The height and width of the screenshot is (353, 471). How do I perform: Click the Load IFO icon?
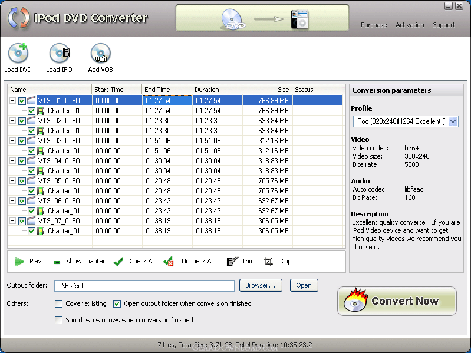[x=59, y=53]
